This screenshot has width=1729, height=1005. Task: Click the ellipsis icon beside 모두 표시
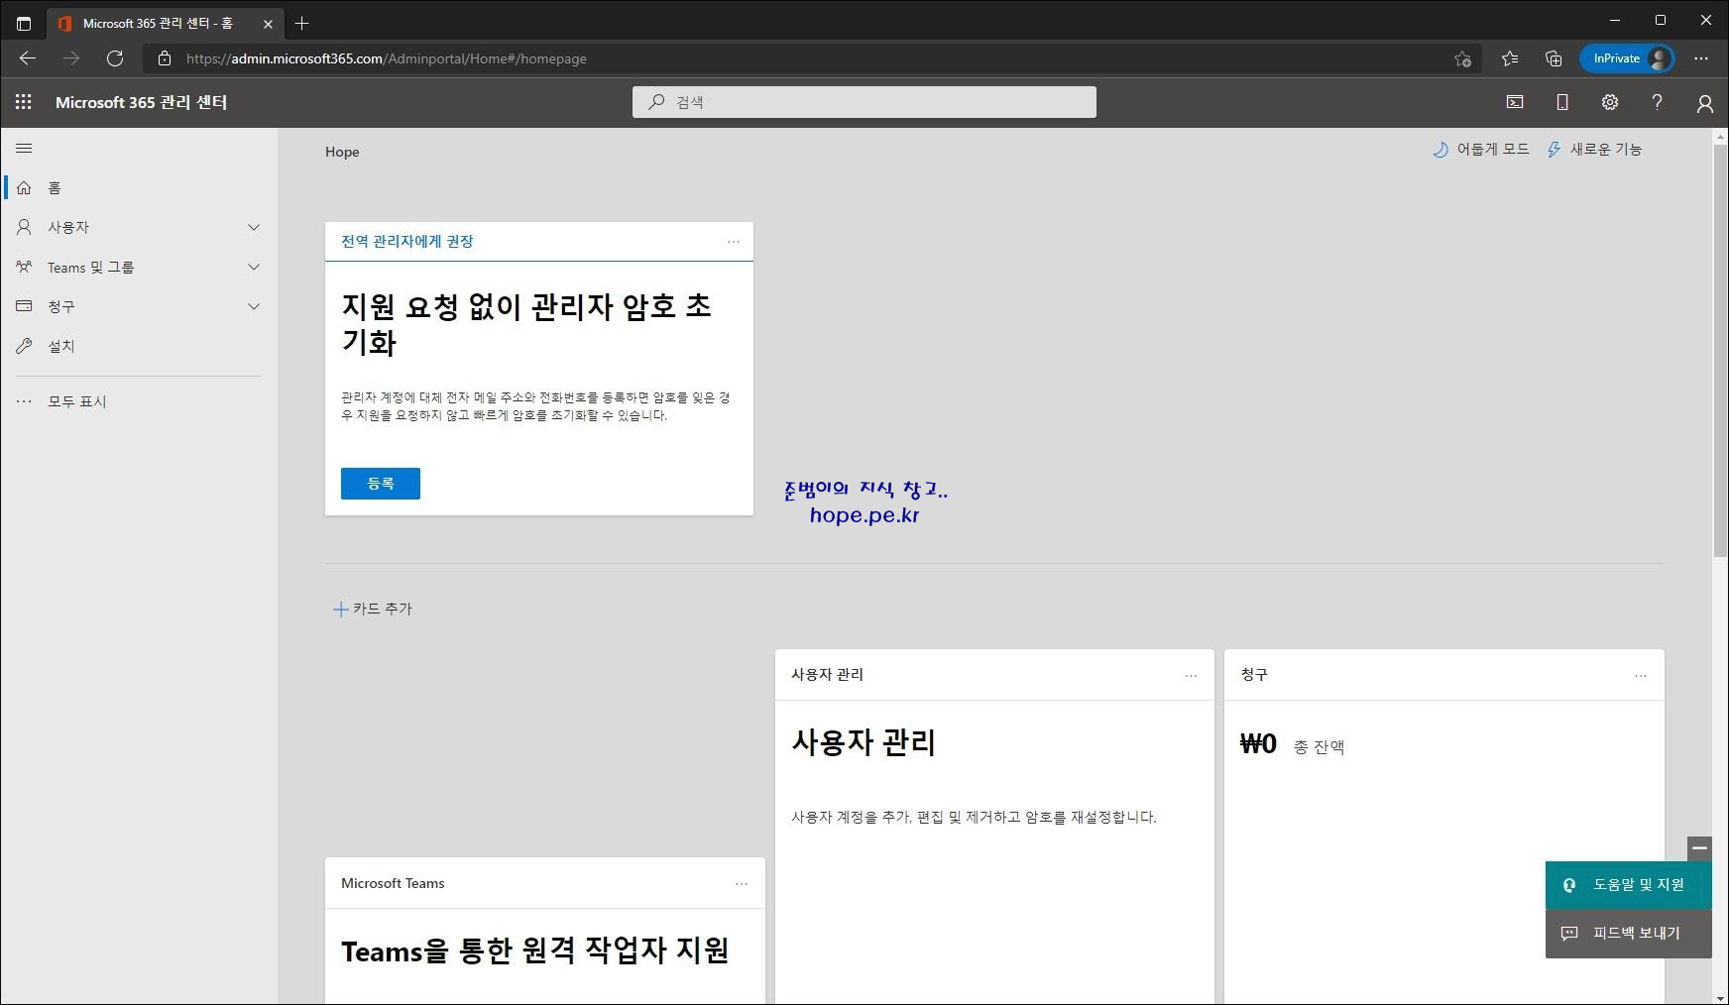[x=24, y=401]
